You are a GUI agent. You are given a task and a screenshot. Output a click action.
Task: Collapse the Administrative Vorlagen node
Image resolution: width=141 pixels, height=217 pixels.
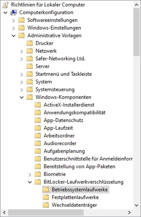(13, 36)
